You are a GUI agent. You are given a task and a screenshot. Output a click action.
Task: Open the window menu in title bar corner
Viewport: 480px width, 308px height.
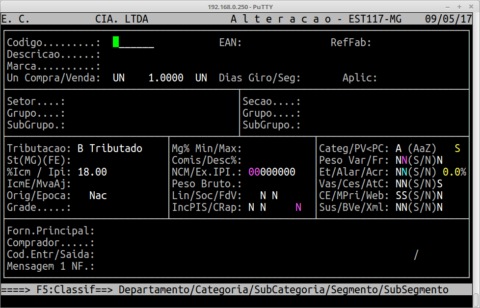point(6,6)
